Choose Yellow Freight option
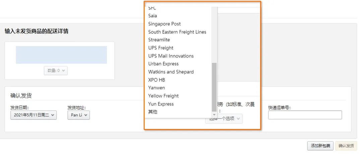 (163, 96)
